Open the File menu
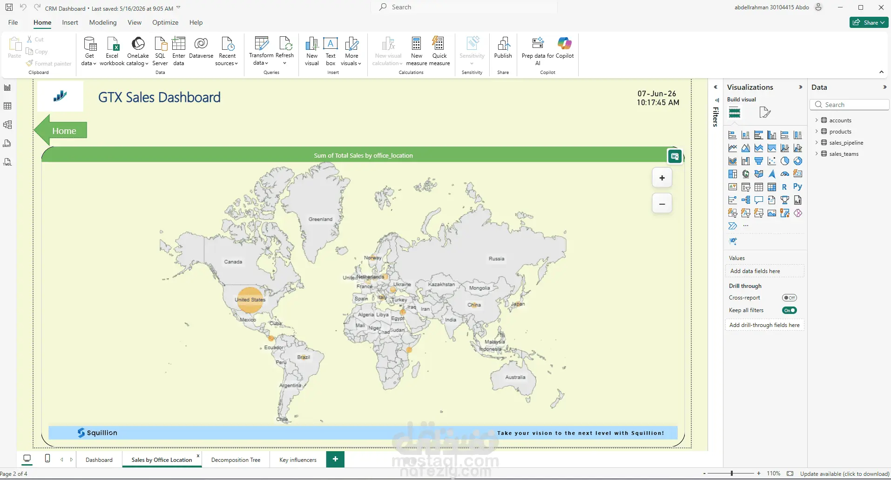The image size is (891, 480). [13, 22]
